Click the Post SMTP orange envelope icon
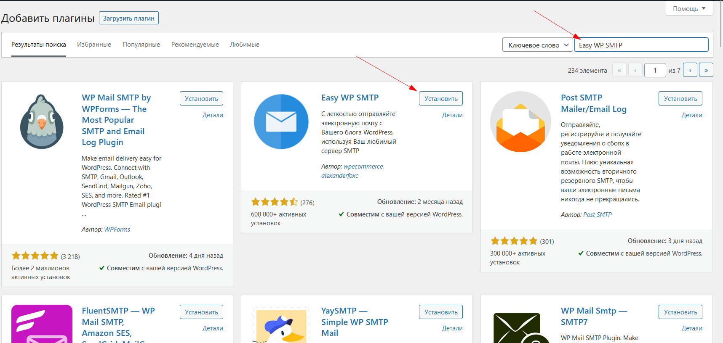 [520, 121]
